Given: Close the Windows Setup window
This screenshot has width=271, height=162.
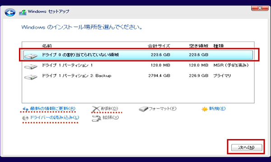Looking at the screenshot, I should coord(260,8).
